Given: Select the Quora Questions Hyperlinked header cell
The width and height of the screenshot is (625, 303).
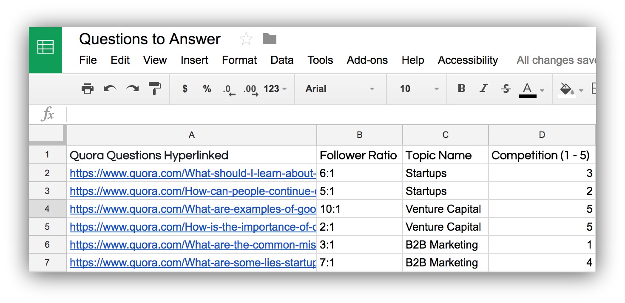Looking at the screenshot, I should pos(192,155).
